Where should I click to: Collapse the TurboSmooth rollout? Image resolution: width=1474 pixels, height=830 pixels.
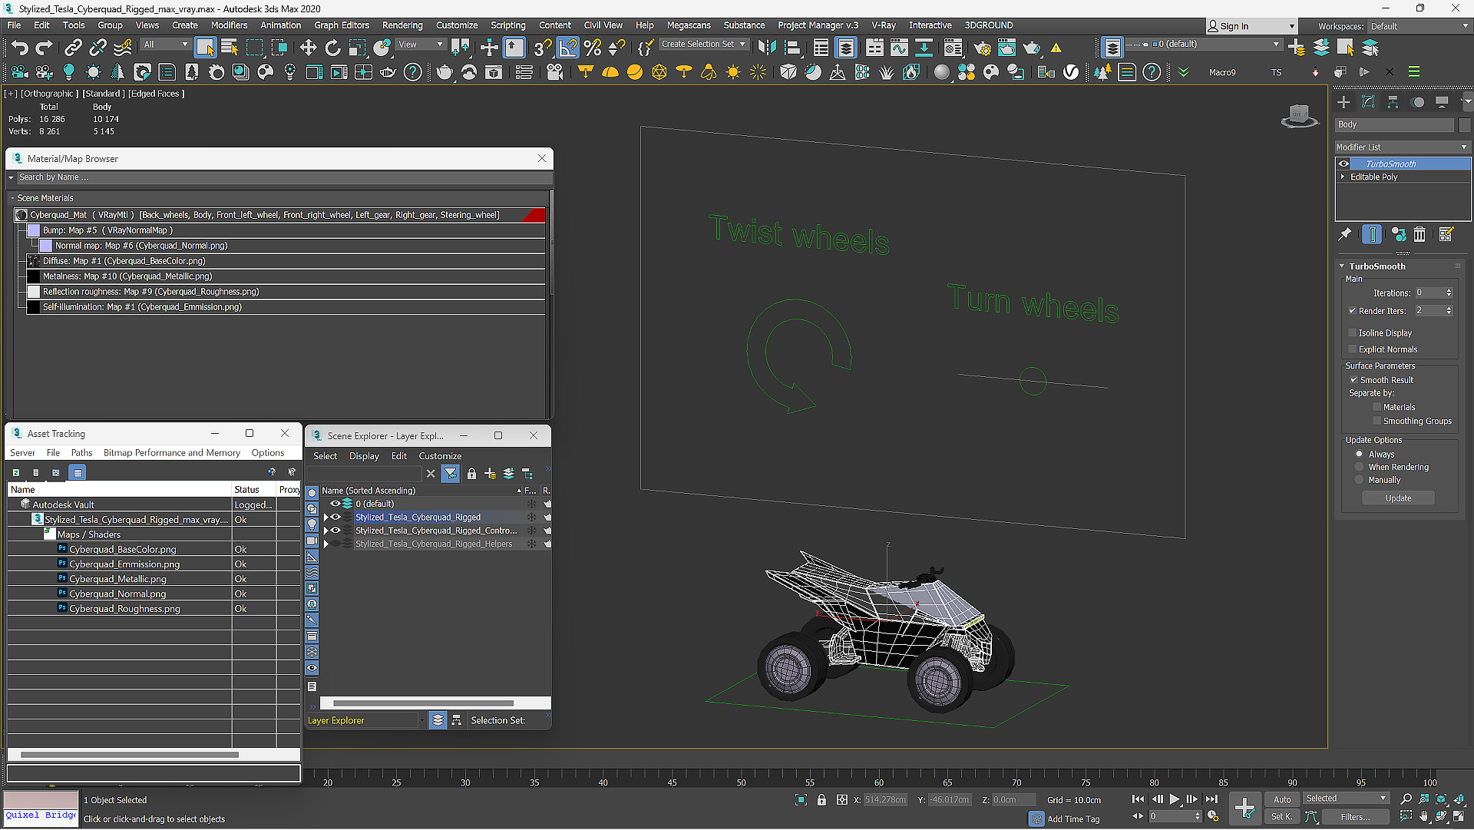1342,266
